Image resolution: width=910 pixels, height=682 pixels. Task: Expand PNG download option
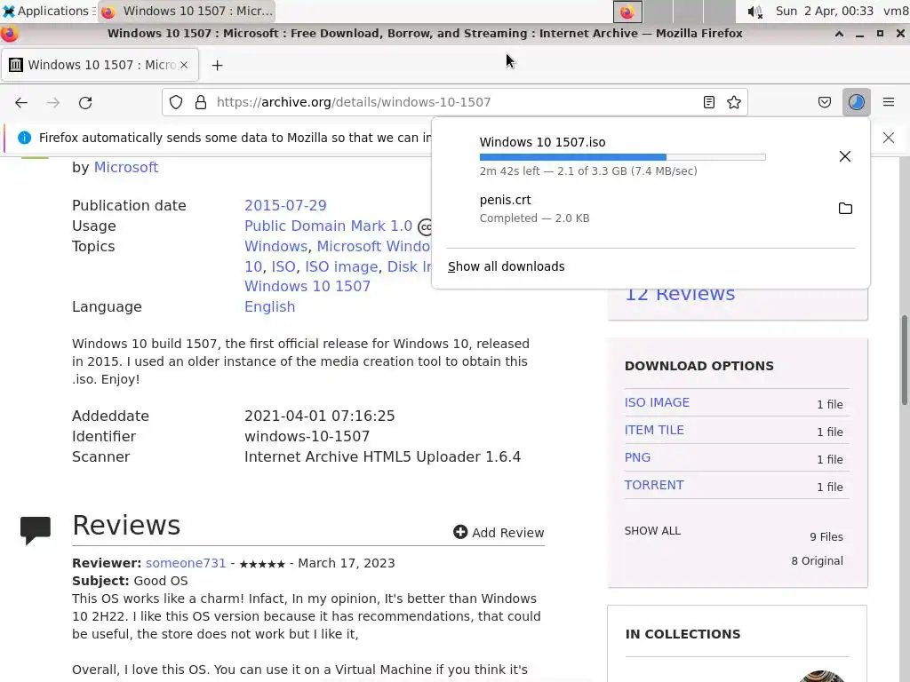click(x=637, y=457)
